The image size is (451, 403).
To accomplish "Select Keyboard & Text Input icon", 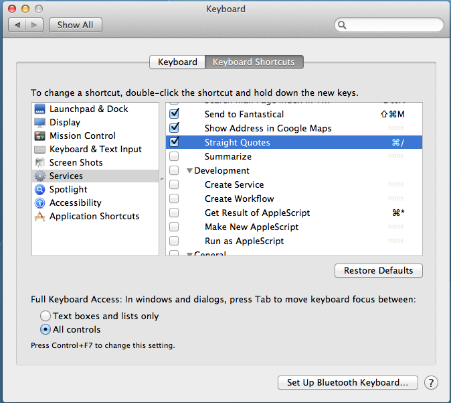I will pos(39,150).
